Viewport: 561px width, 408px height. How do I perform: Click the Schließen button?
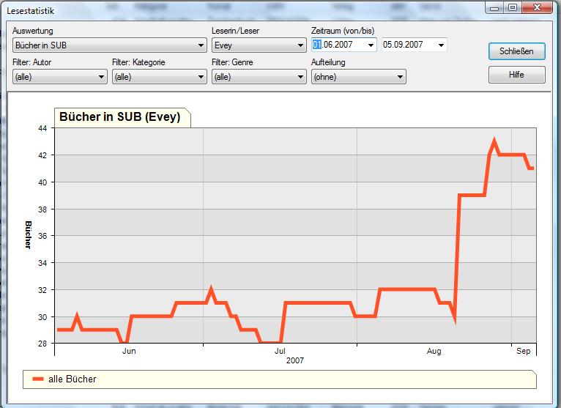pos(516,51)
